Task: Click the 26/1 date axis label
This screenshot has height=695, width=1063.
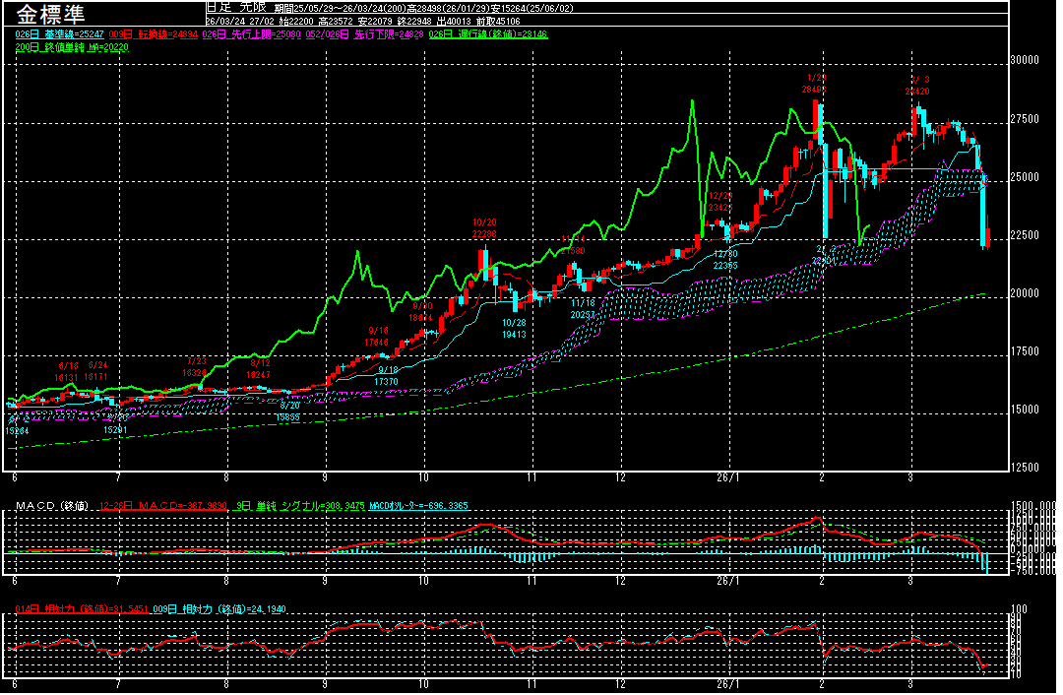Action: coord(728,477)
